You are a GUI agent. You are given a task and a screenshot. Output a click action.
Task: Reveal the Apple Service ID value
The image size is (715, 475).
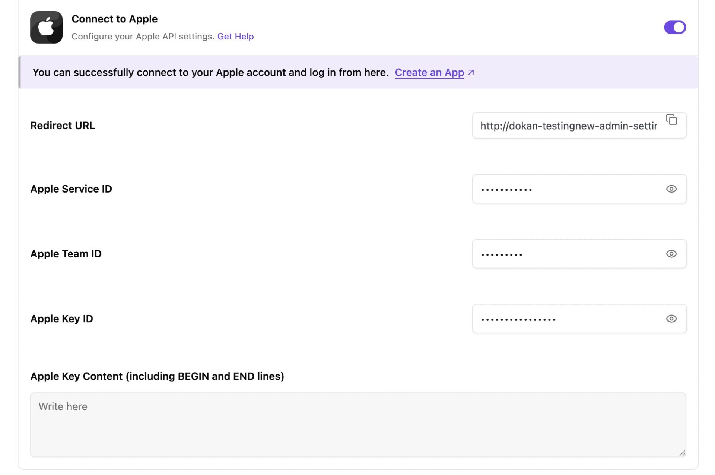coord(671,189)
